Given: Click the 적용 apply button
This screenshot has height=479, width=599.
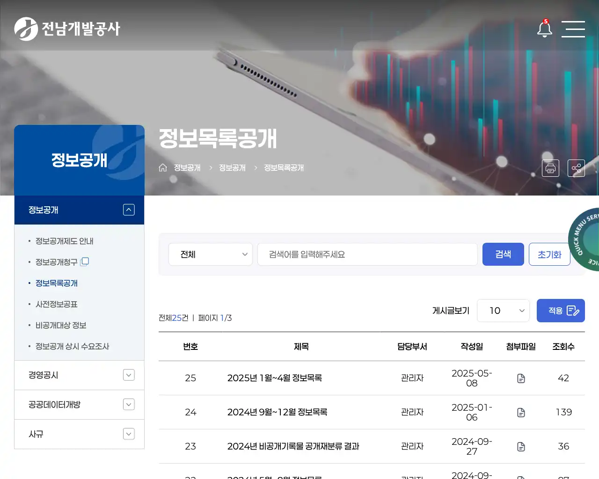Looking at the screenshot, I should point(561,311).
